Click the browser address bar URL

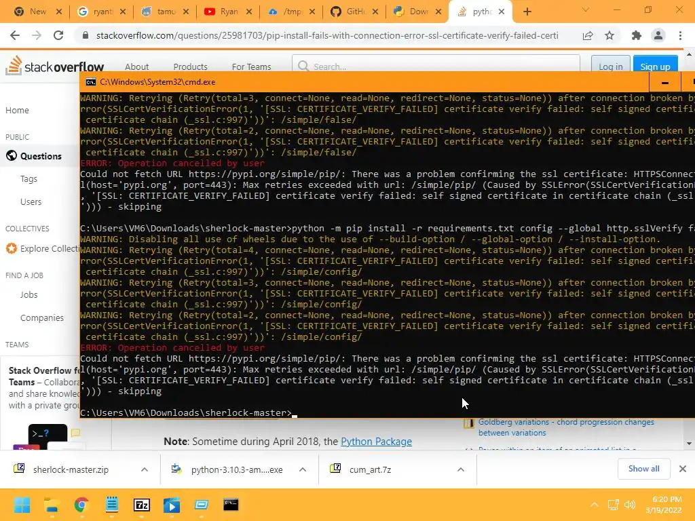327,35
